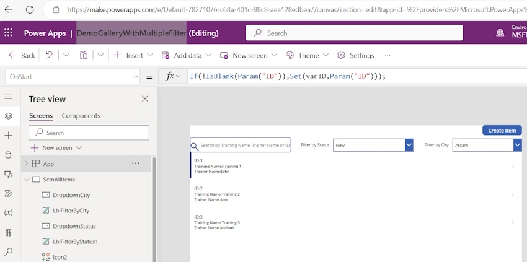Viewport: 527px width, 262px height.
Task: Open the Add data menu
Action: 187,55
